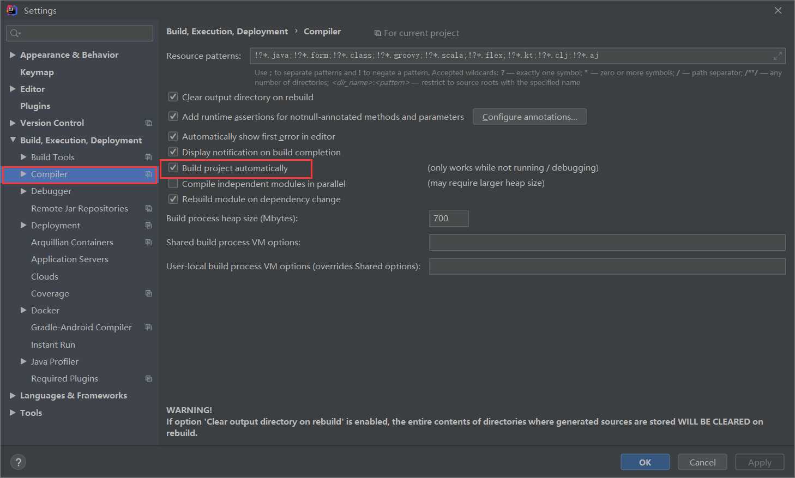Click the Cancel button

(x=702, y=462)
